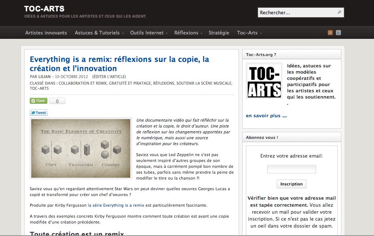The width and height of the screenshot is (374, 236).
Task: Open the Collaboration et remix category
Action: click(x=83, y=83)
